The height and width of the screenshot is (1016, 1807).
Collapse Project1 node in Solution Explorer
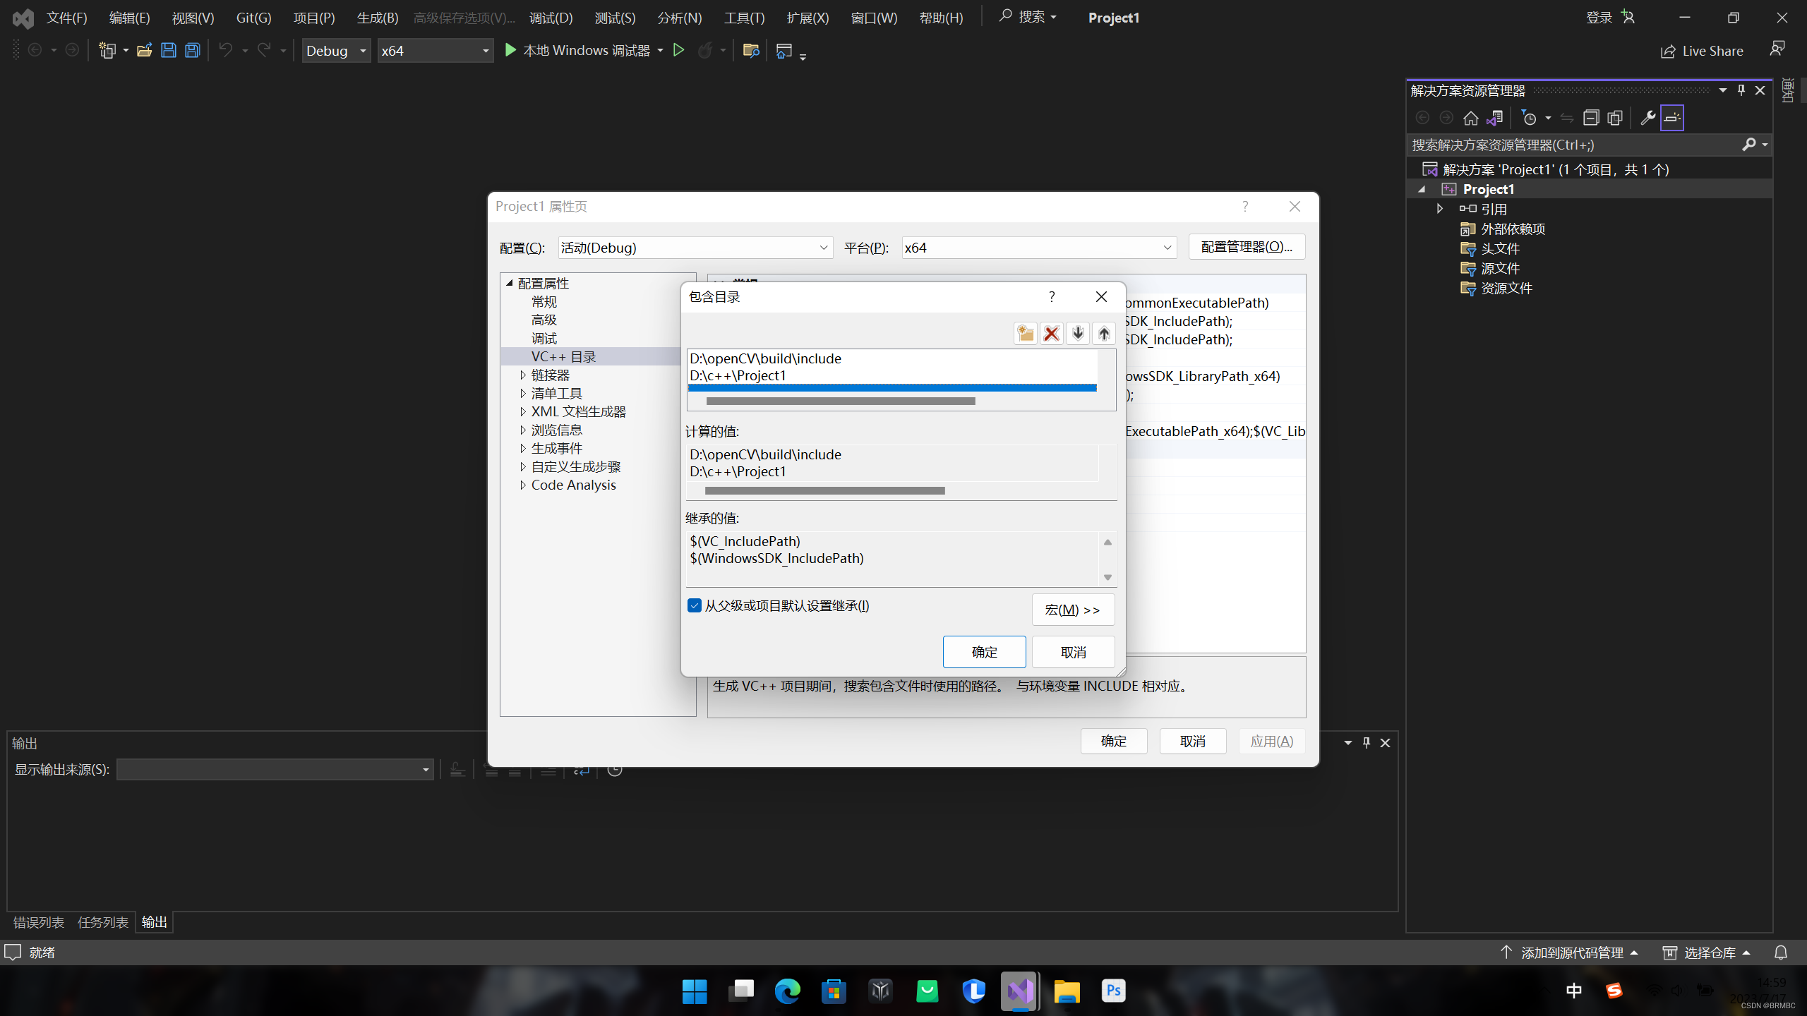click(1422, 190)
